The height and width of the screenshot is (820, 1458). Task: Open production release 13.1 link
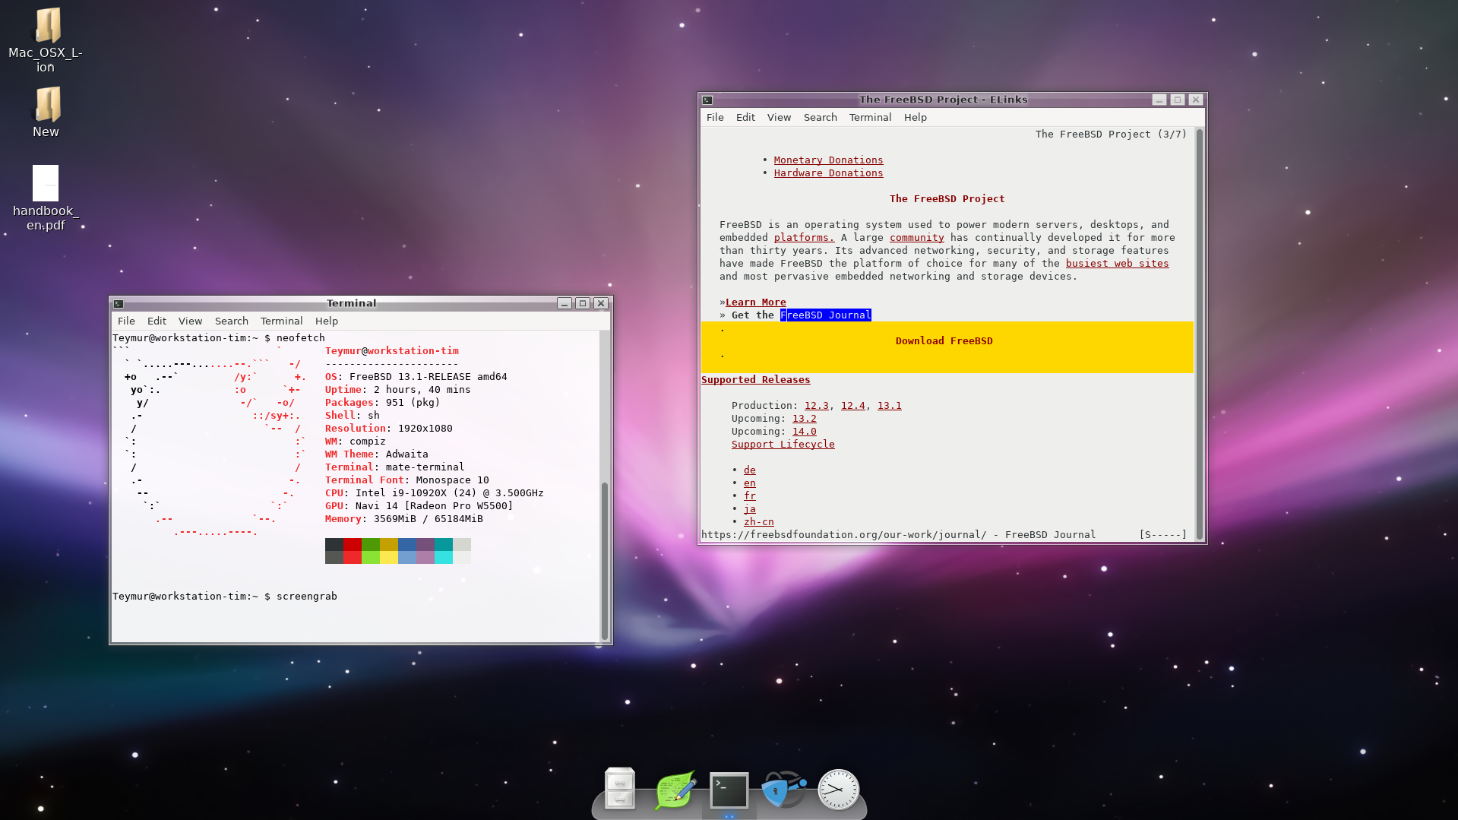[889, 405]
